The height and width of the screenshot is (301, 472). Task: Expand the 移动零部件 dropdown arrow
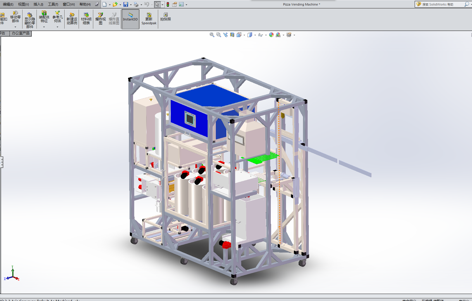pyautogui.click(x=15, y=27)
